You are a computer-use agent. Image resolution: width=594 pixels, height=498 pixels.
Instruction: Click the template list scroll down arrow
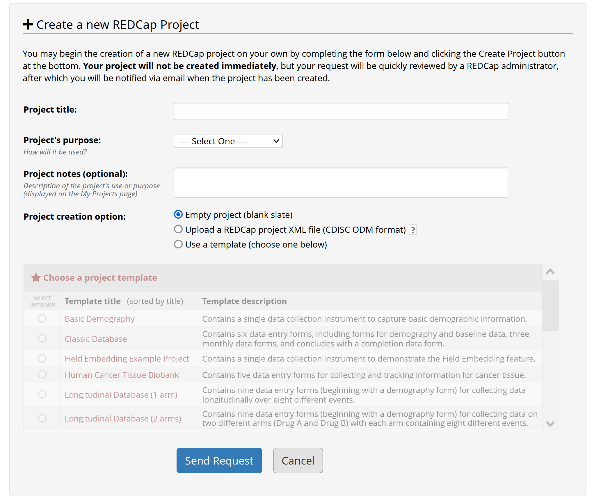550,424
